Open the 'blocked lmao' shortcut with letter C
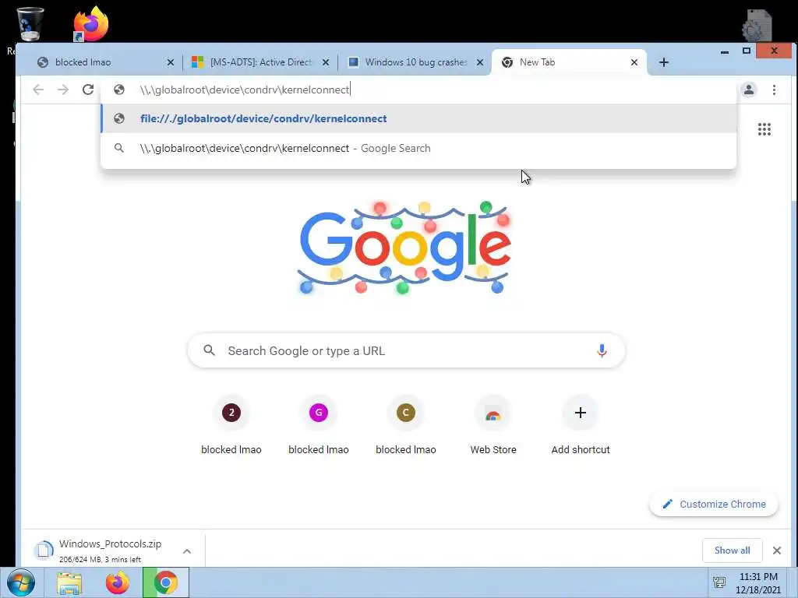This screenshot has height=598, width=798. [x=405, y=425]
